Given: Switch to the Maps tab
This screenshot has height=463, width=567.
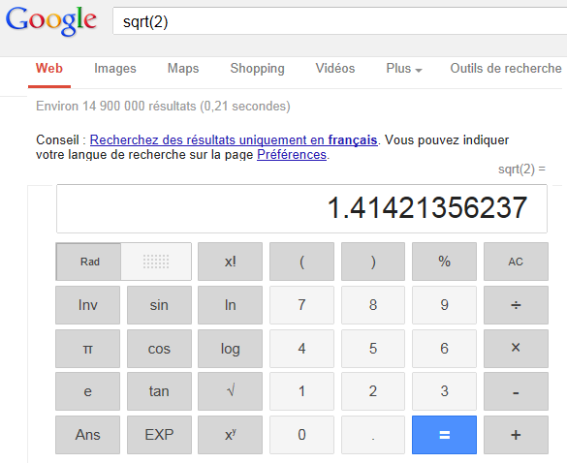Looking at the screenshot, I should pos(183,69).
